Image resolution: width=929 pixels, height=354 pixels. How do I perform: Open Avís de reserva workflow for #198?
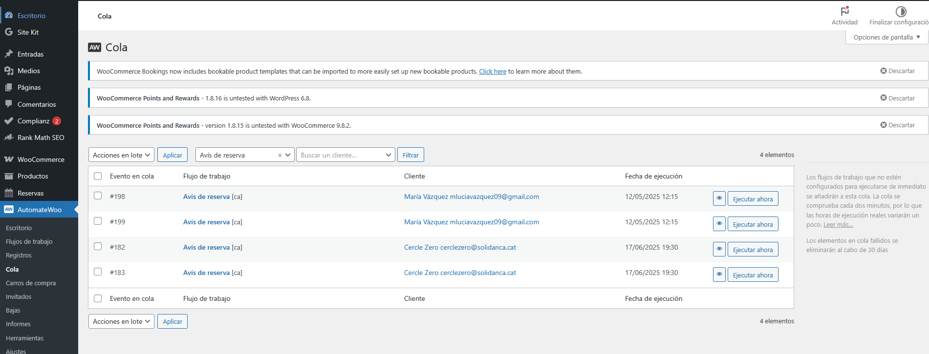coord(206,197)
